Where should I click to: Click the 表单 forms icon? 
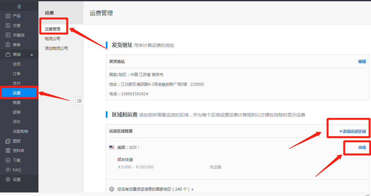8,45
